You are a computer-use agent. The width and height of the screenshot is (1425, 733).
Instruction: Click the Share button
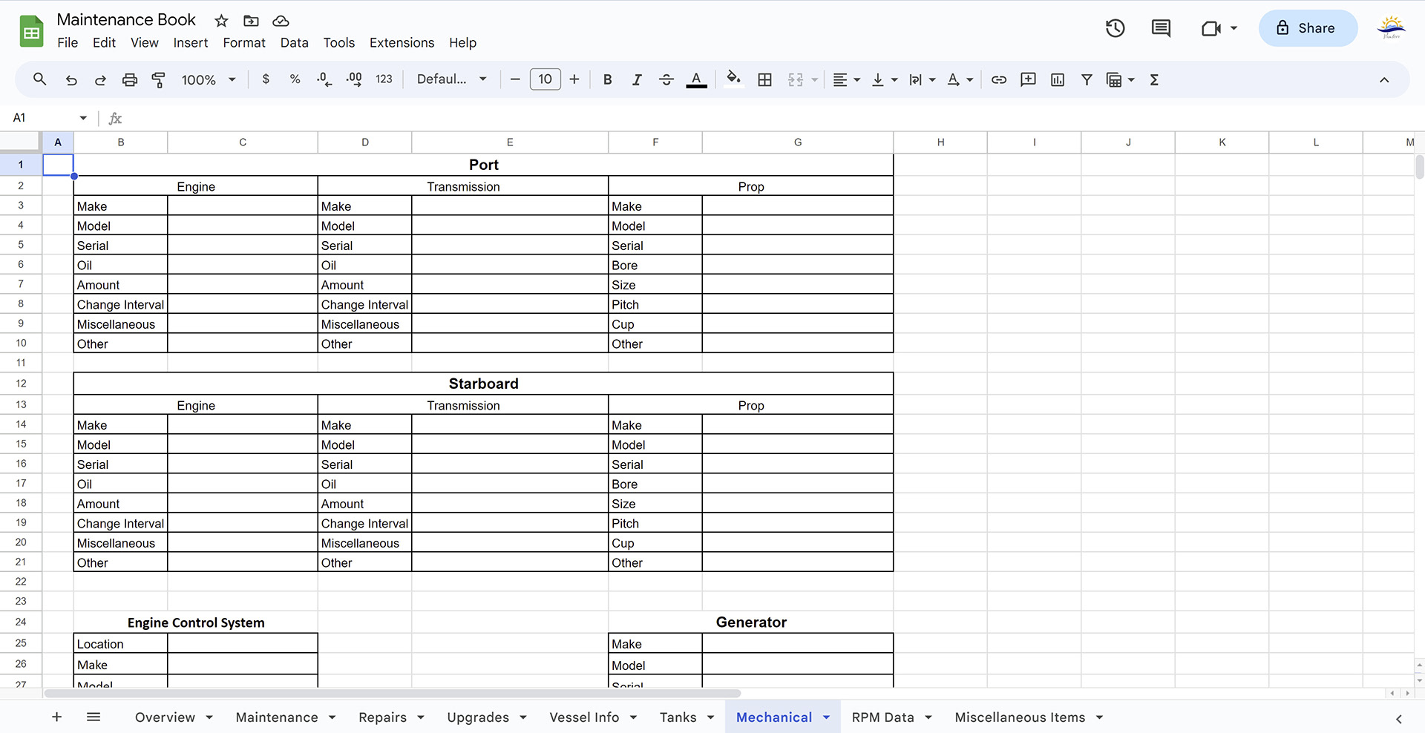coord(1308,28)
